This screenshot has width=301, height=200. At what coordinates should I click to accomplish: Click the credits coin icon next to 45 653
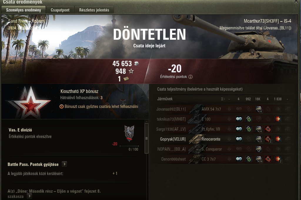tap(136, 64)
